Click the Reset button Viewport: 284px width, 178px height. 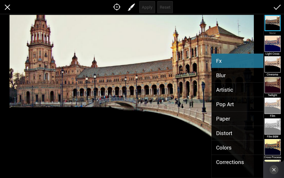(165, 7)
